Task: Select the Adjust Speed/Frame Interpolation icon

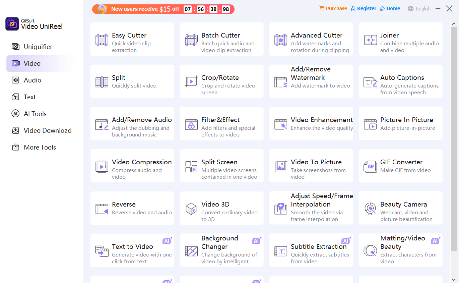Action: click(x=281, y=209)
